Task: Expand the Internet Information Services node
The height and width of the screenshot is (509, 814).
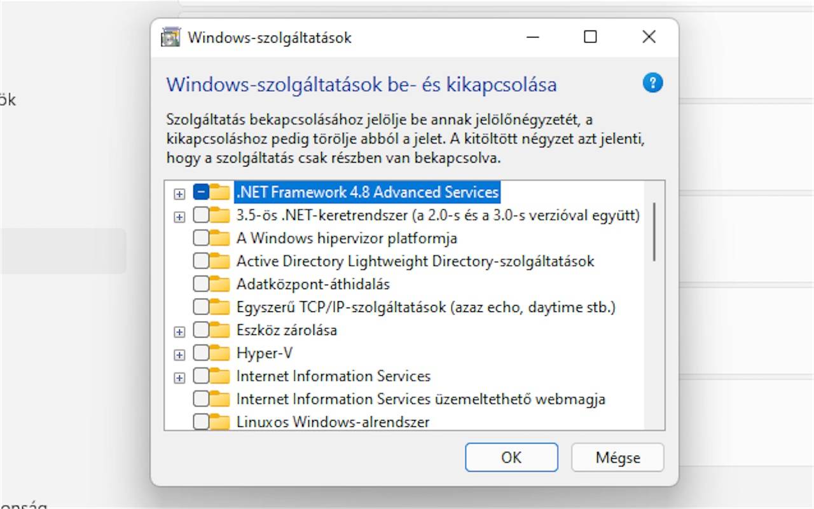Action: [179, 377]
